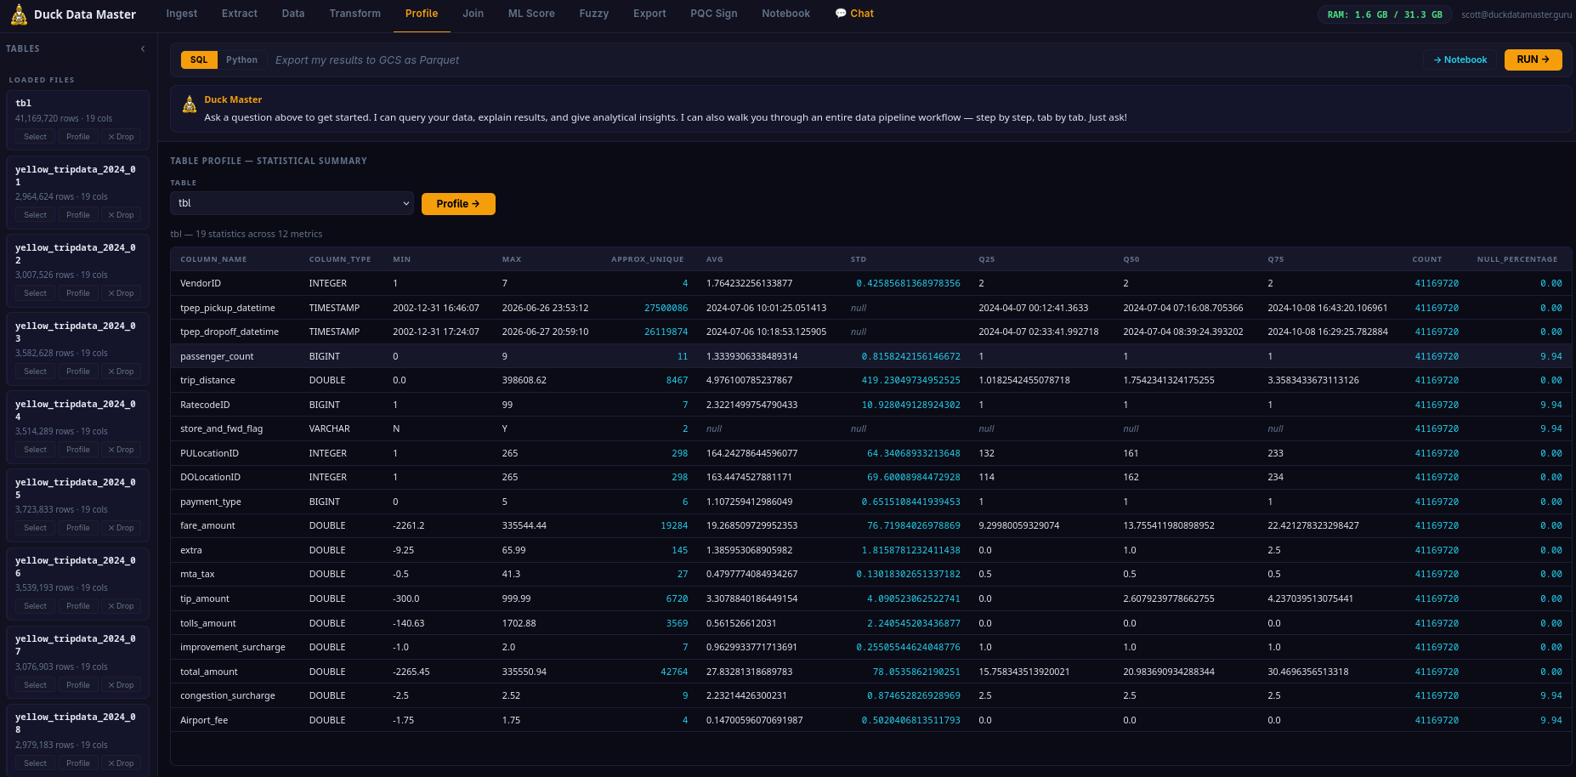This screenshot has width=1576, height=777.
Task: Select the Profile tab
Action: pyautogui.click(x=422, y=14)
